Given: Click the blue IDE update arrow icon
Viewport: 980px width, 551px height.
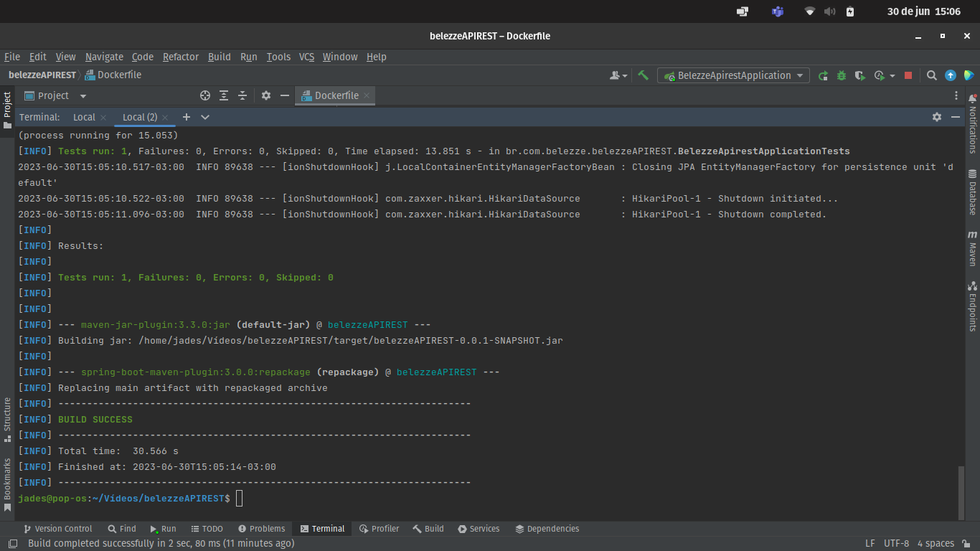Looking at the screenshot, I should pyautogui.click(x=951, y=75).
